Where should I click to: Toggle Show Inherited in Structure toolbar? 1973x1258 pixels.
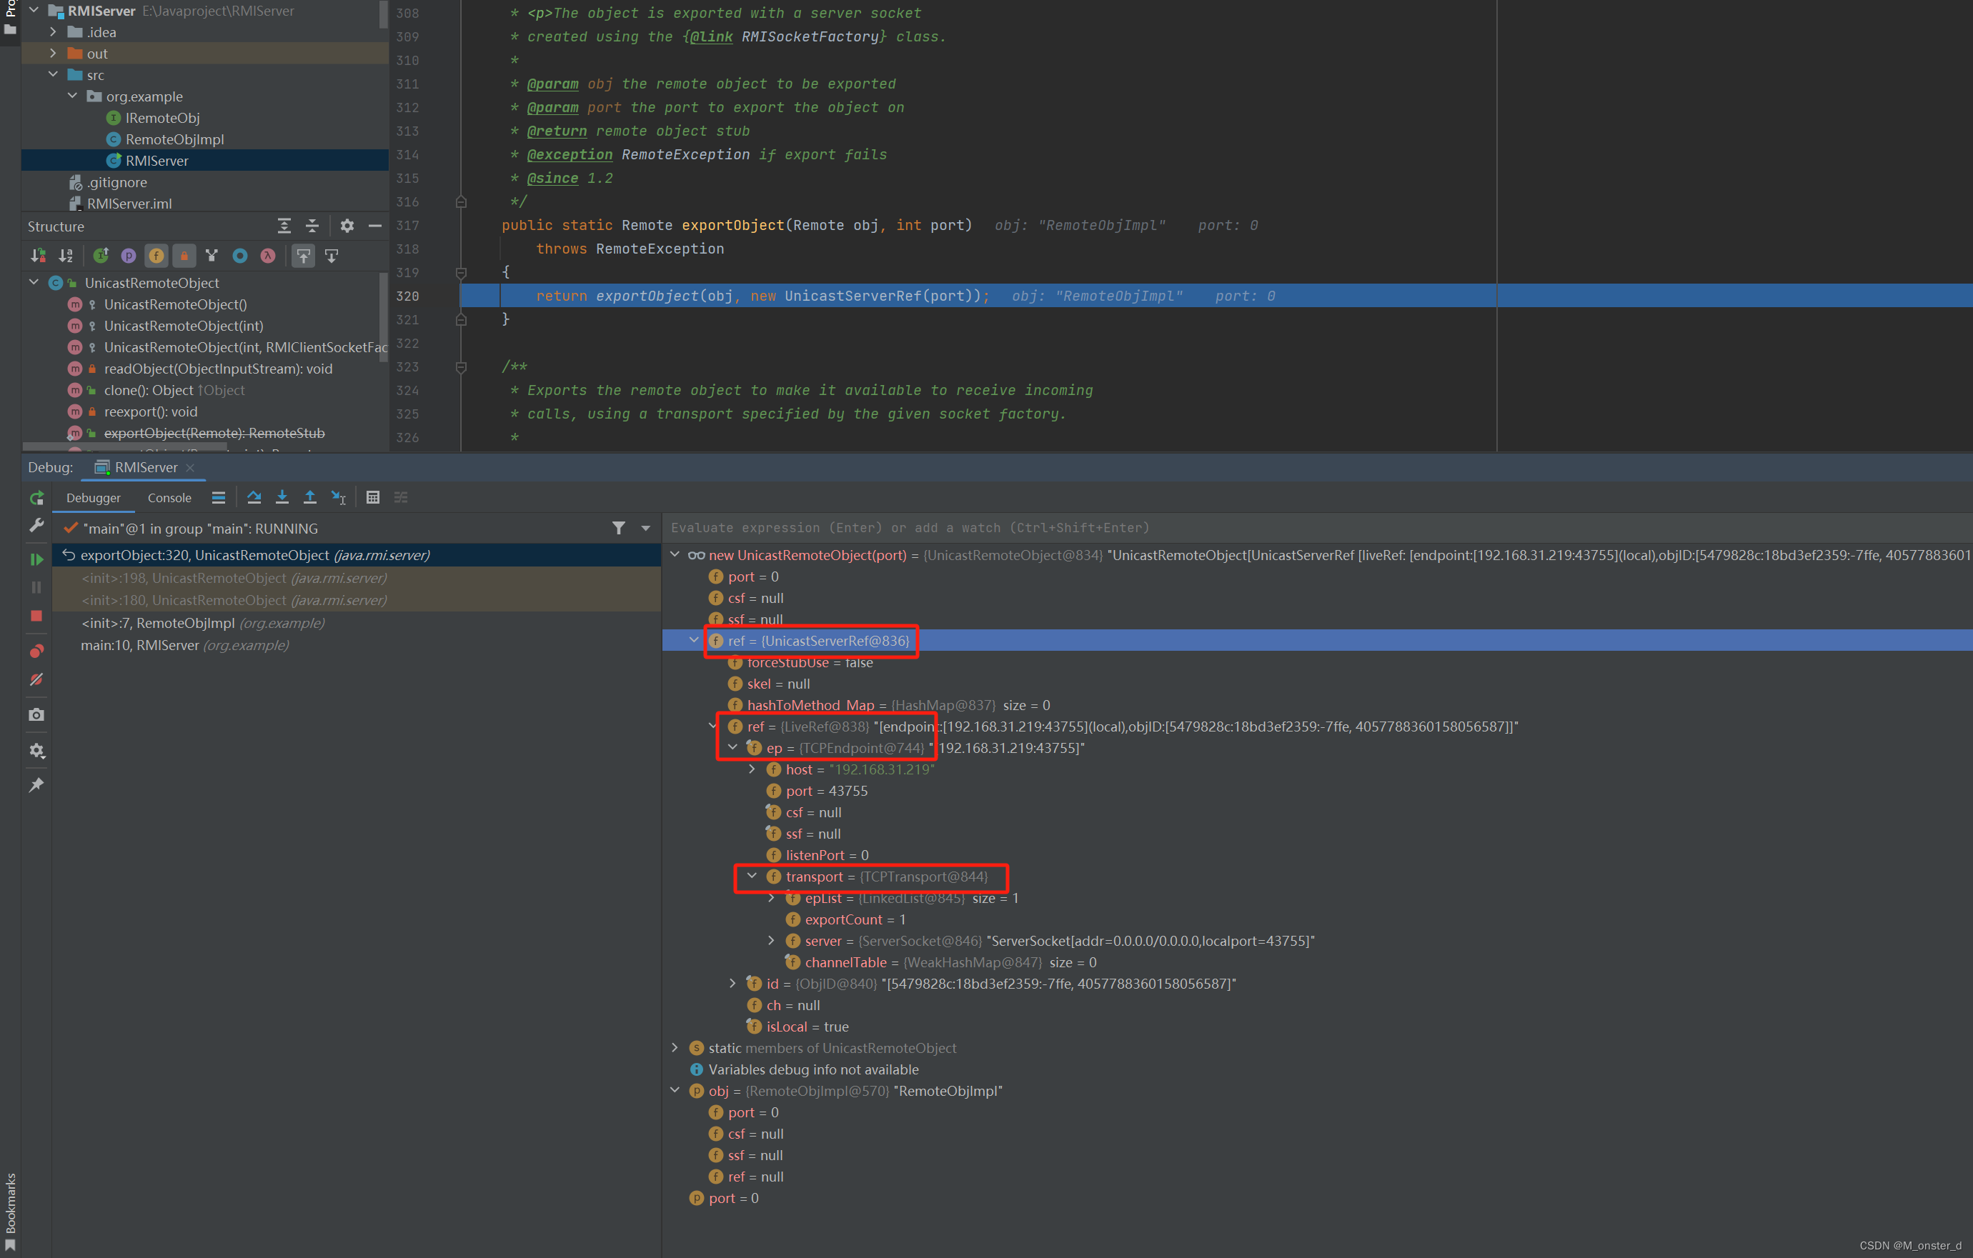point(101,256)
